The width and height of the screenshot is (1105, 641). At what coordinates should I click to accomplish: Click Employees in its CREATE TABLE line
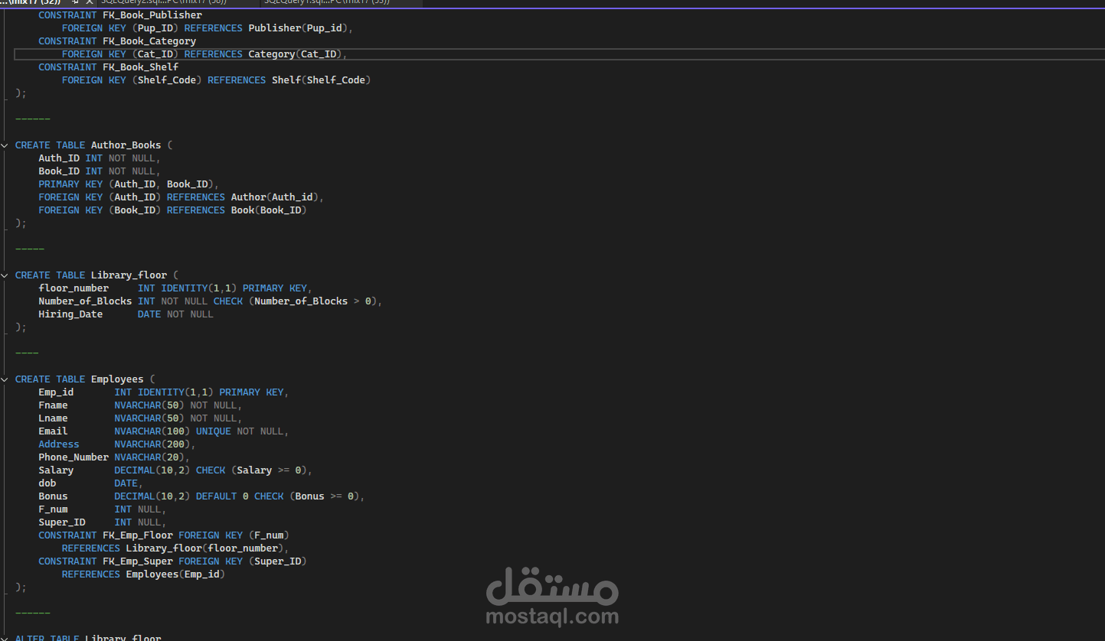(x=117, y=379)
